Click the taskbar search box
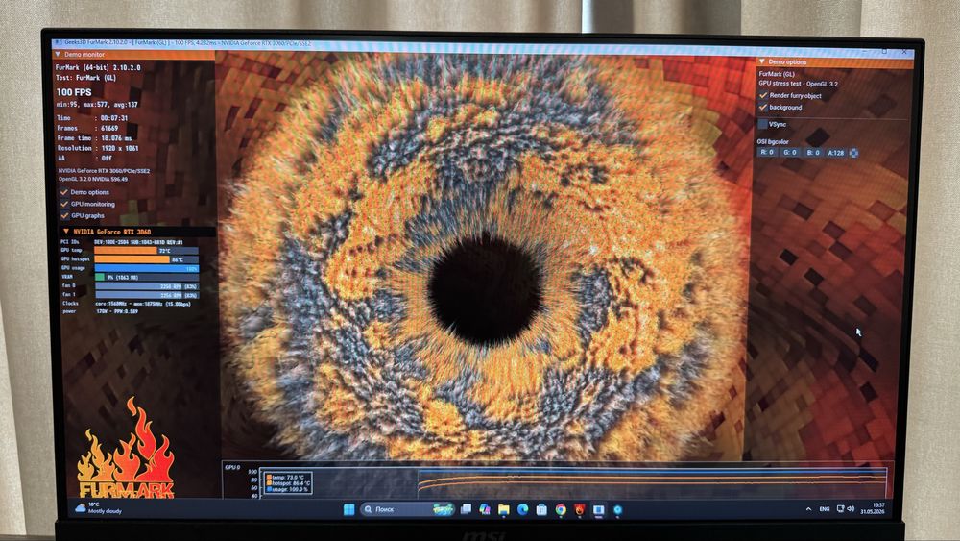960x541 pixels. coord(408,509)
